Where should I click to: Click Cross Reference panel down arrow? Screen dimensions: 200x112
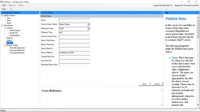point(162,105)
